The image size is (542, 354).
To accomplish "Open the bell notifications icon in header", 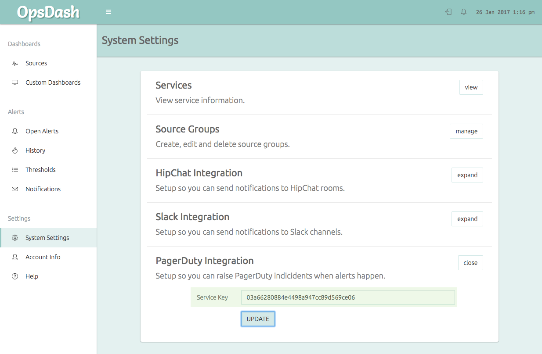I will click(x=463, y=12).
